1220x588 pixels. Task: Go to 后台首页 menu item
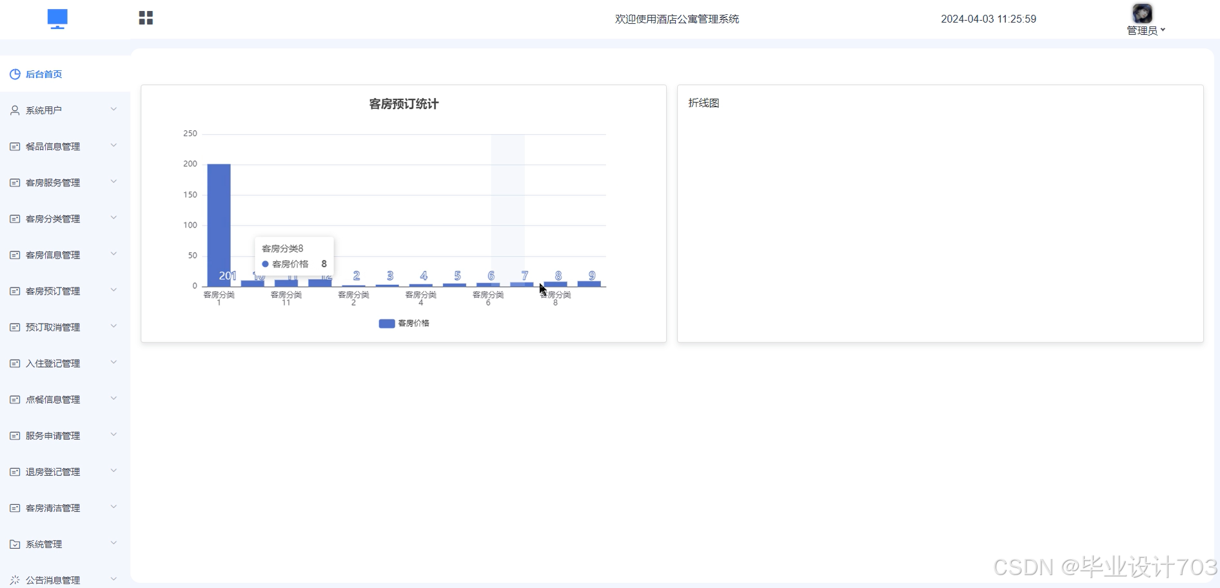65,74
